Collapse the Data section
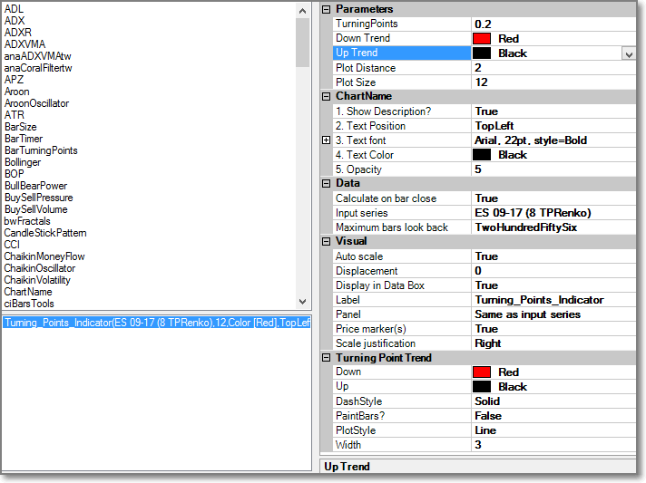The image size is (646, 483). 327,183
